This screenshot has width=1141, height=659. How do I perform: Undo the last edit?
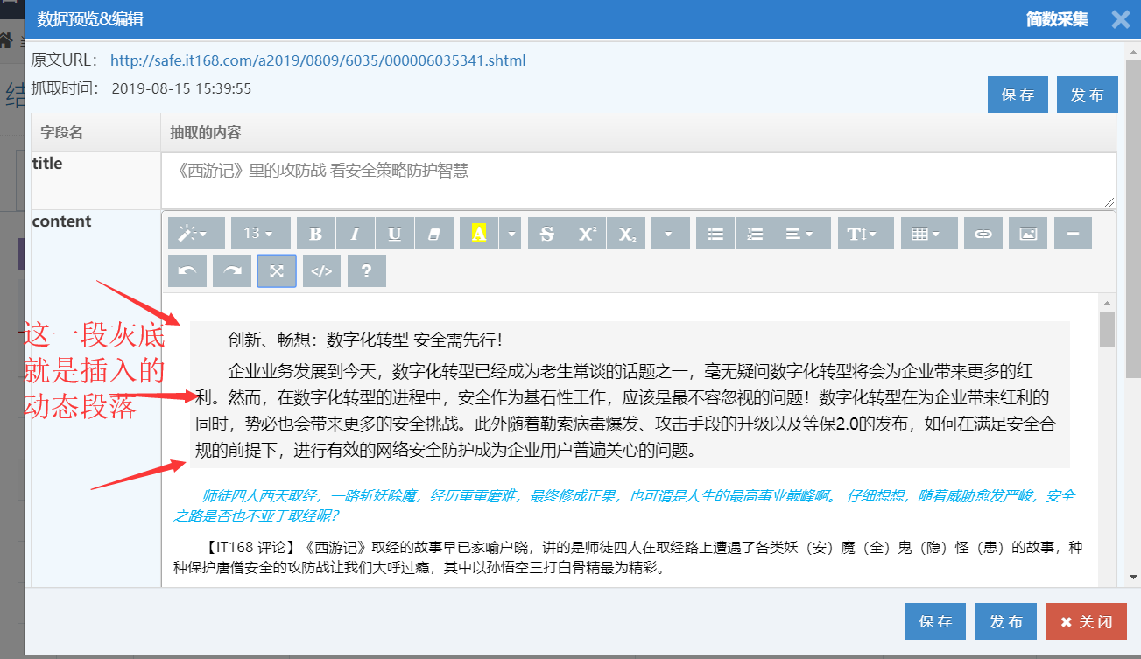click(187, 271)
